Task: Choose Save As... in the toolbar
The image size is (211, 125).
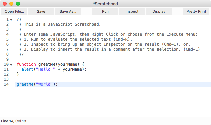Action: 68,11
